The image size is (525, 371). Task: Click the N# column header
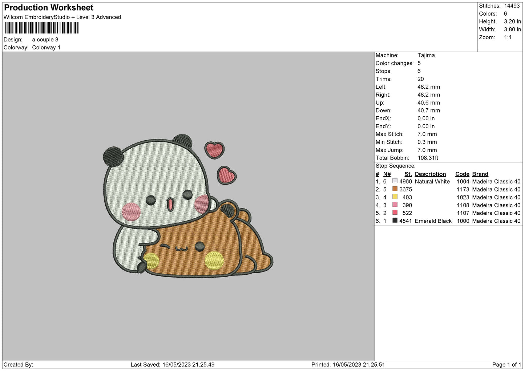click(387, 174)
